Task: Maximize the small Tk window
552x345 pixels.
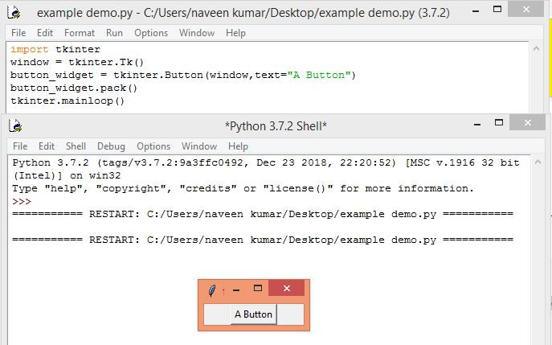Action: click(258, 289)
